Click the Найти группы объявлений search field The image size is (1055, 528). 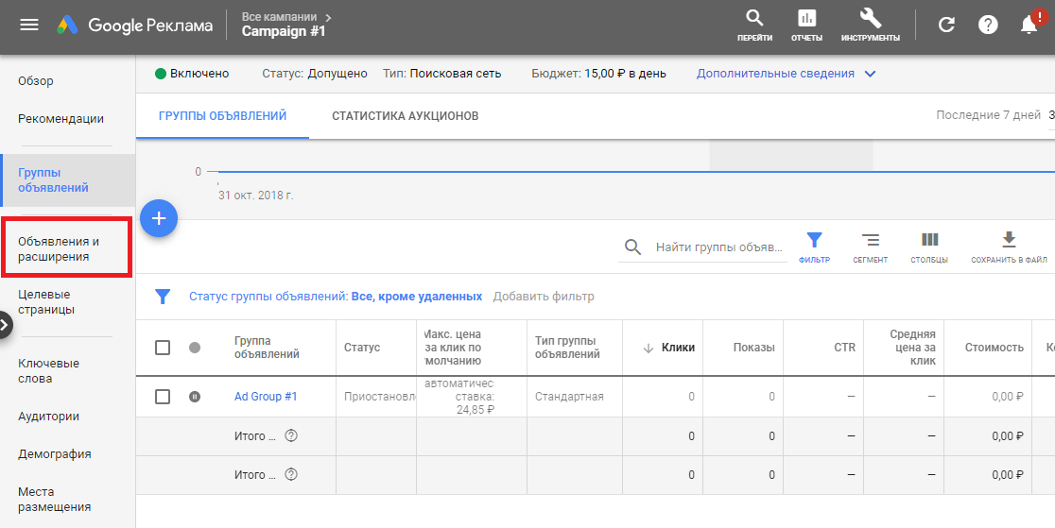(x=718, y=247)
